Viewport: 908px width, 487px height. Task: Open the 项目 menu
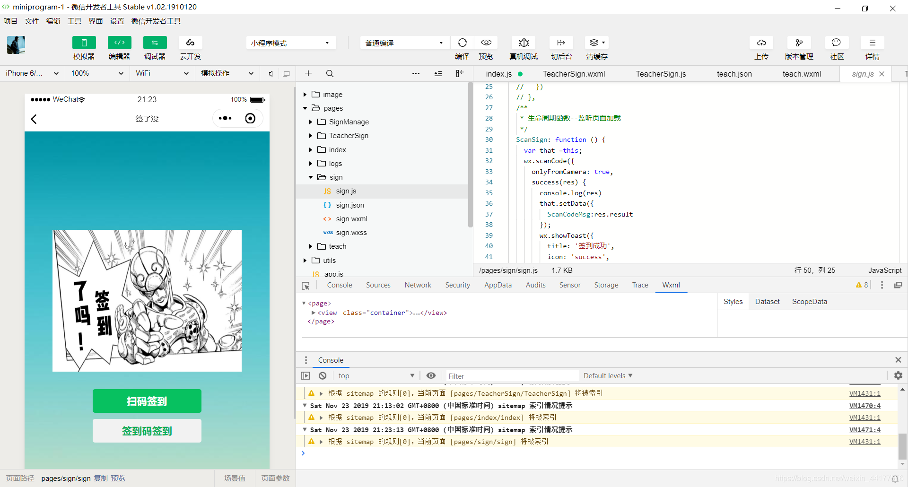10,21
